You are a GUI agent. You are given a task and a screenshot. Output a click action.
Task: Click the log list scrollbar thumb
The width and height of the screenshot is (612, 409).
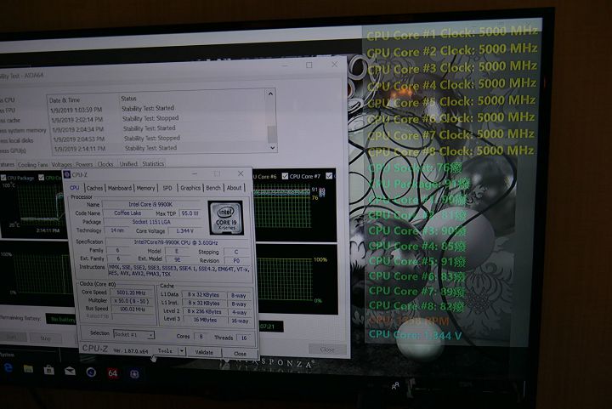click(x=272, y=133)
